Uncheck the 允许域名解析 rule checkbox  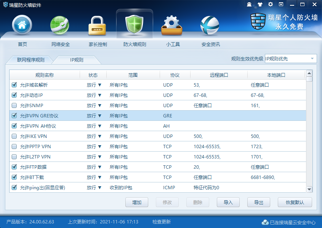pos(14,85)
